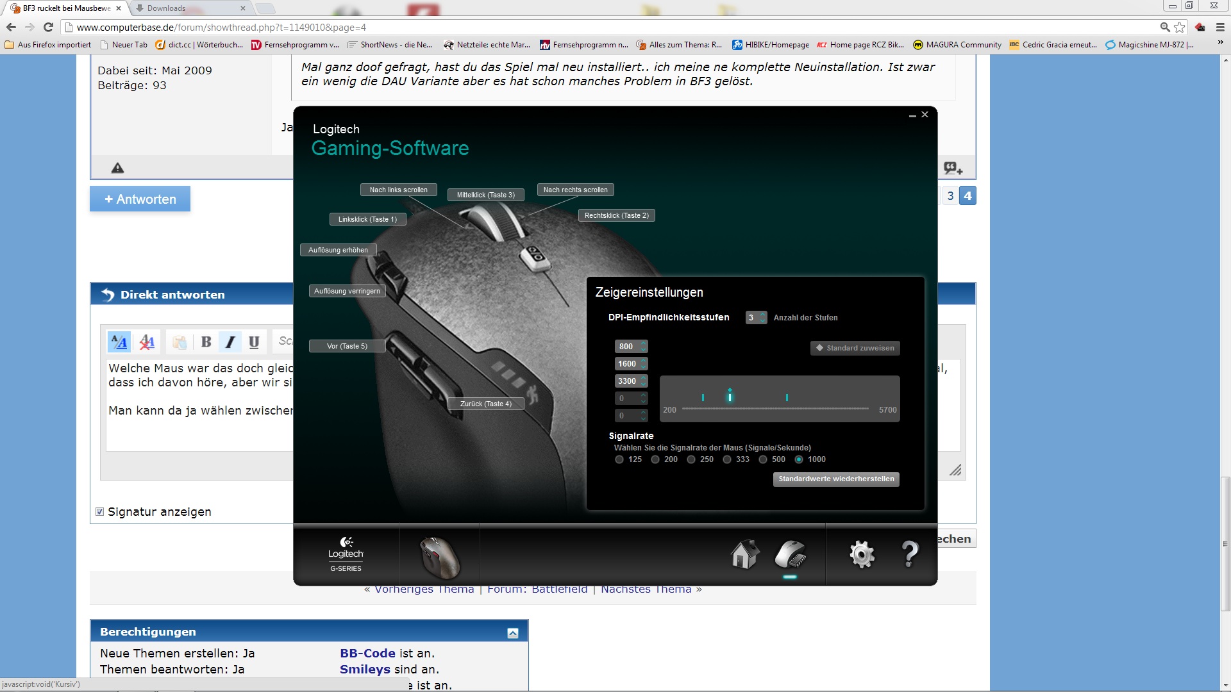
Task: Open the gear settings icon
Action: pyautogui.click(x=862, y=554)
